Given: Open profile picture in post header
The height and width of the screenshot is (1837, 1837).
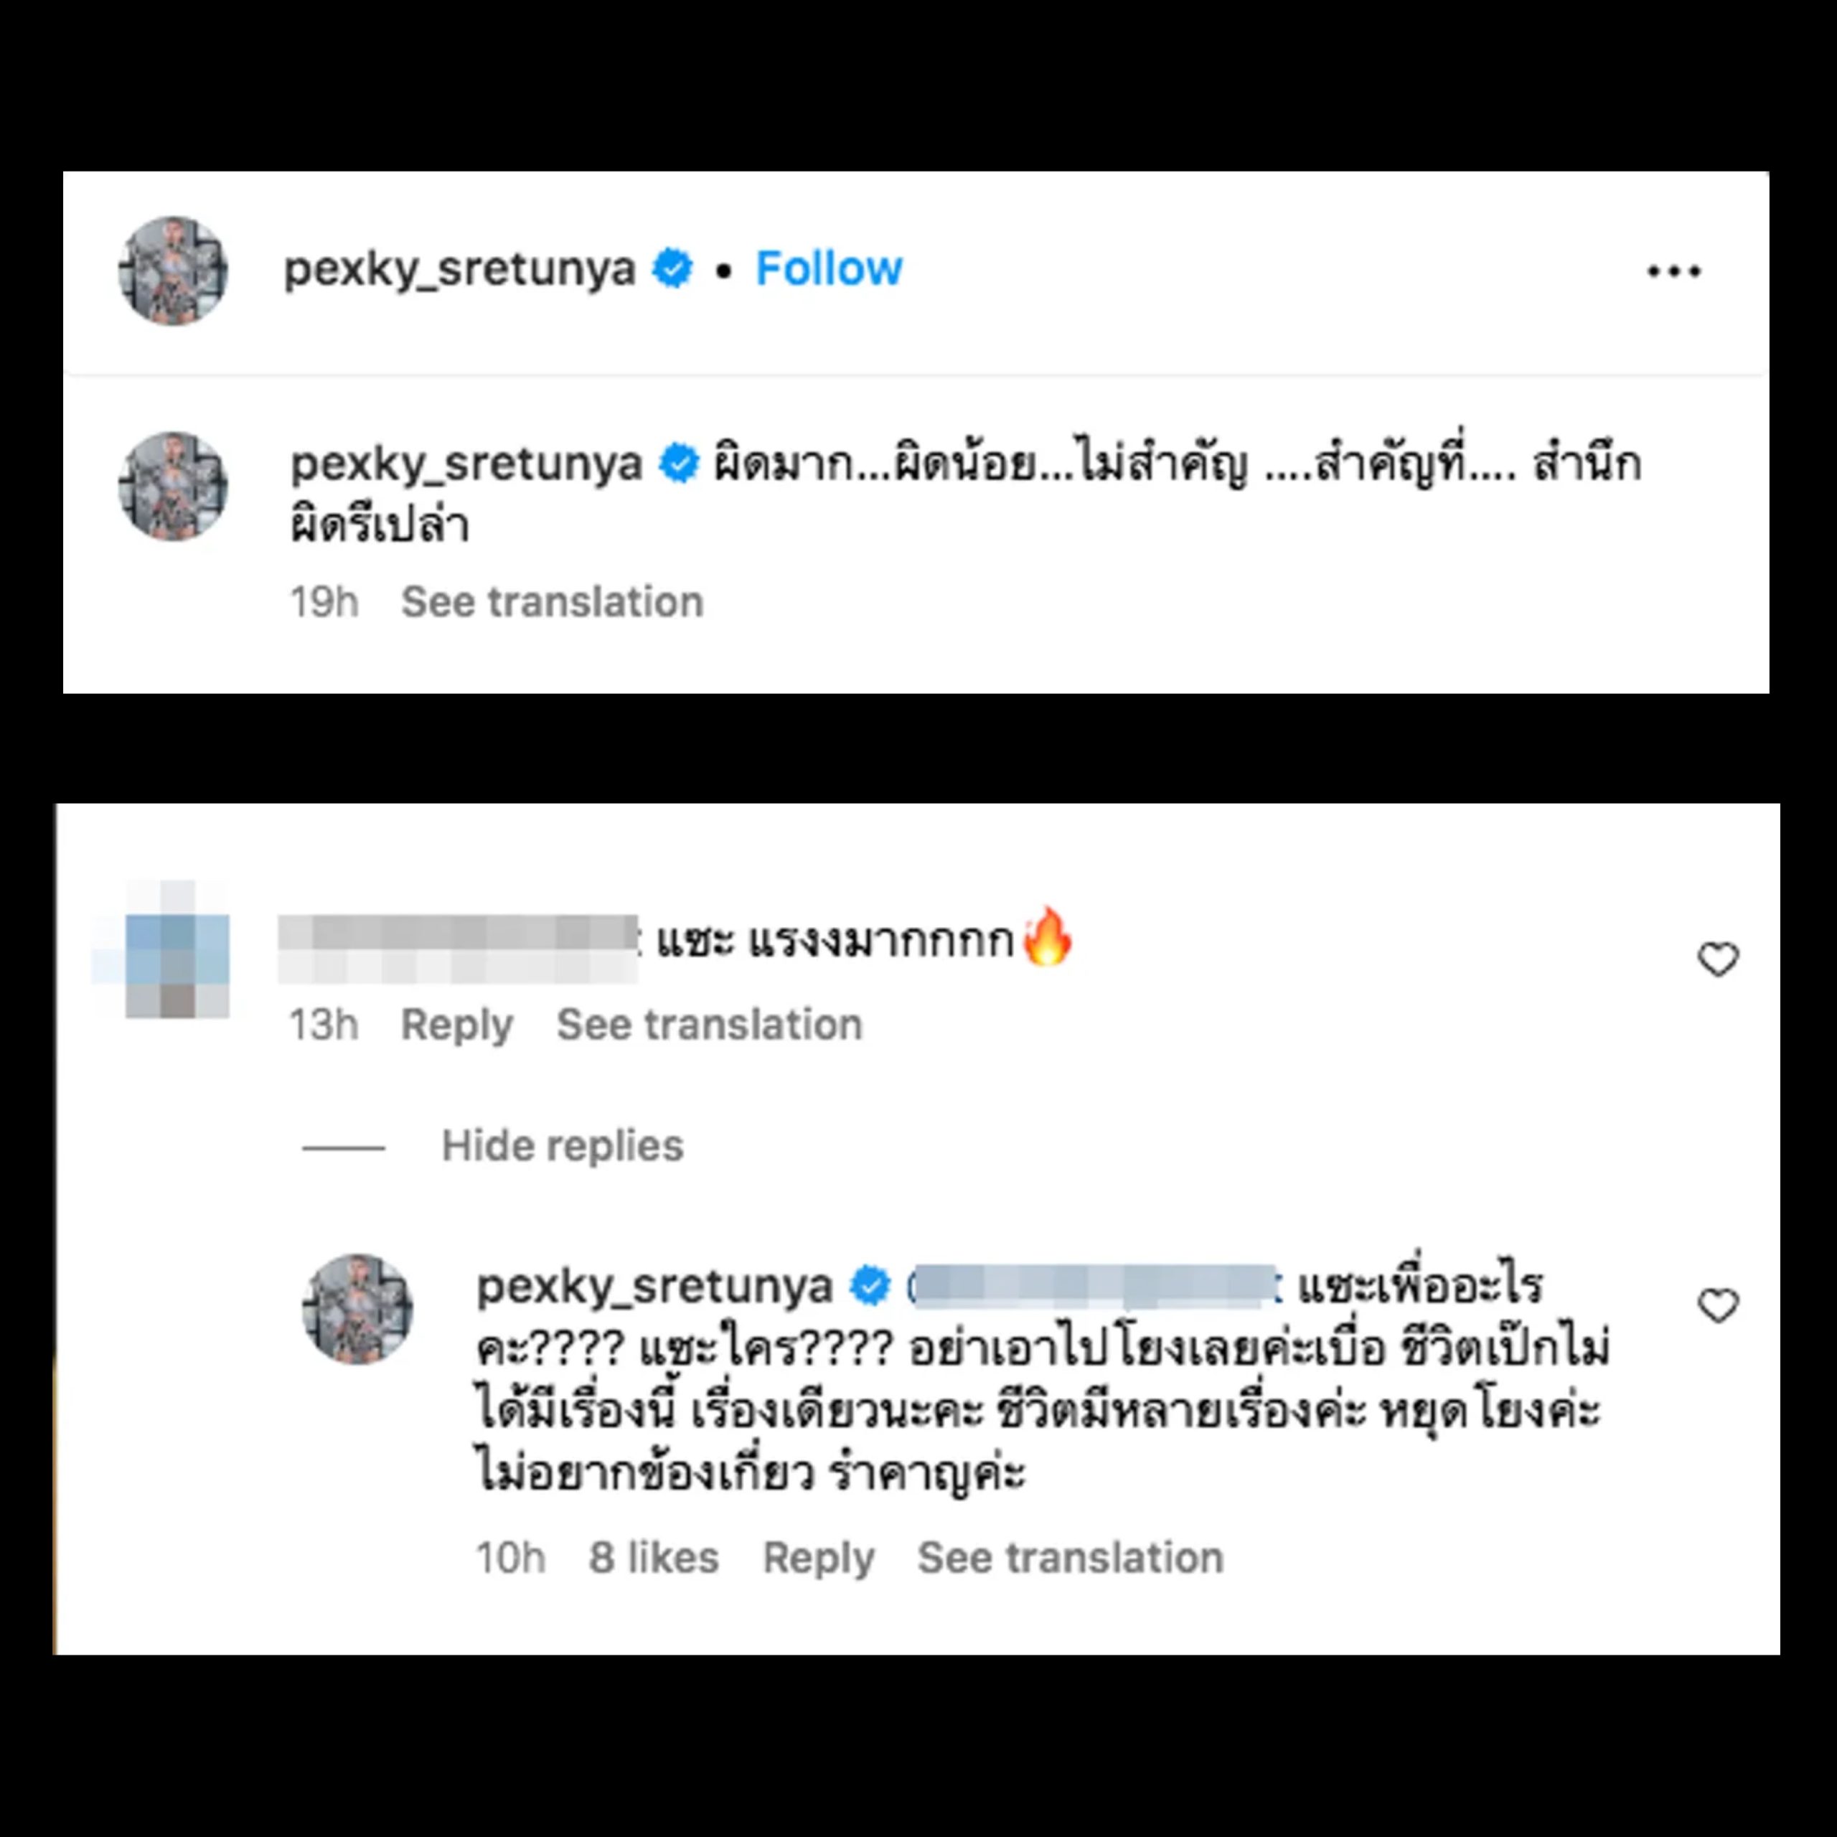Looking at the screenshot, I should pyautogui.click(x=173, y=271).
